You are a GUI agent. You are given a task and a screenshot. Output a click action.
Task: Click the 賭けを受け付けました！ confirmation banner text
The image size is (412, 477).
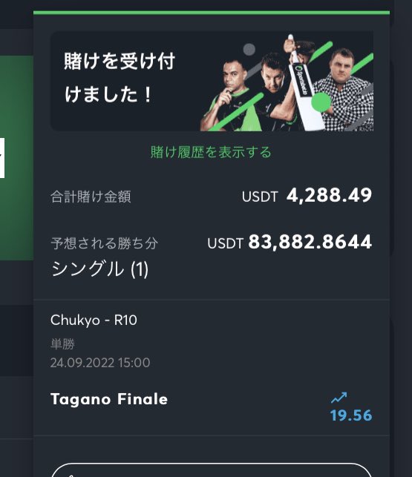[120, 78]
